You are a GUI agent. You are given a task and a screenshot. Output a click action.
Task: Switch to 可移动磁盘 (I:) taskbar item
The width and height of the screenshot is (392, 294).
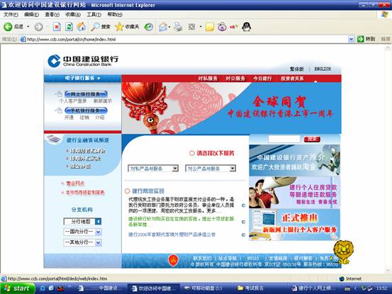point(206,288)
